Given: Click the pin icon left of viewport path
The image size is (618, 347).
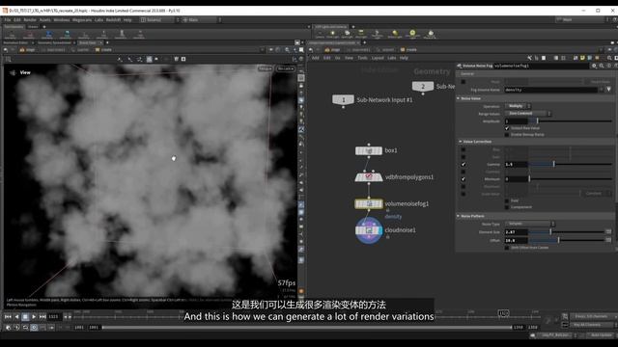Looking at the screenshot, I should (x=6, y=50).
